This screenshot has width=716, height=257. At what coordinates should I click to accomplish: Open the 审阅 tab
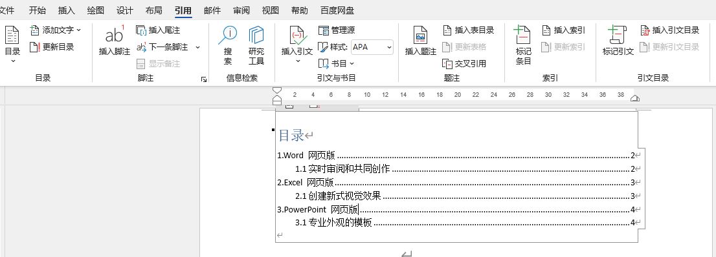click(x=241, y=10)
